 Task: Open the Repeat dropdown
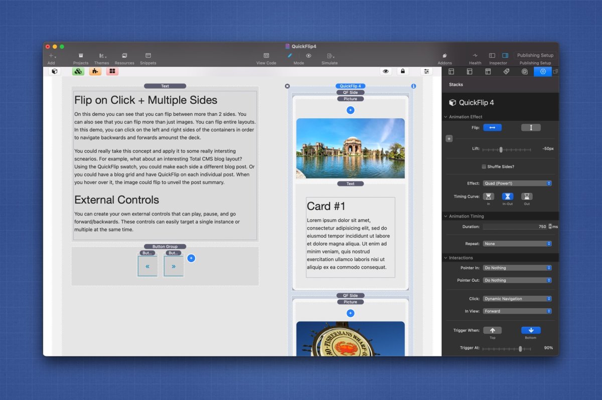click(x=517, y=244)
